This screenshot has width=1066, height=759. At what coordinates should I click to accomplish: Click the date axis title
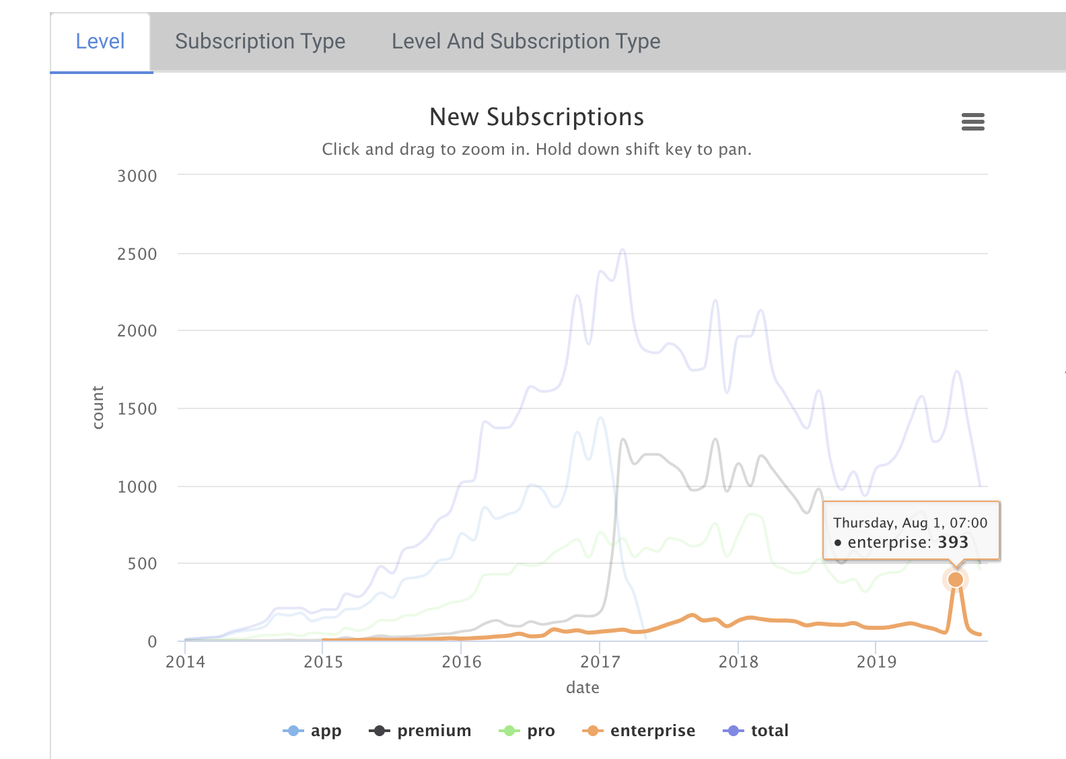pos(582,688)
